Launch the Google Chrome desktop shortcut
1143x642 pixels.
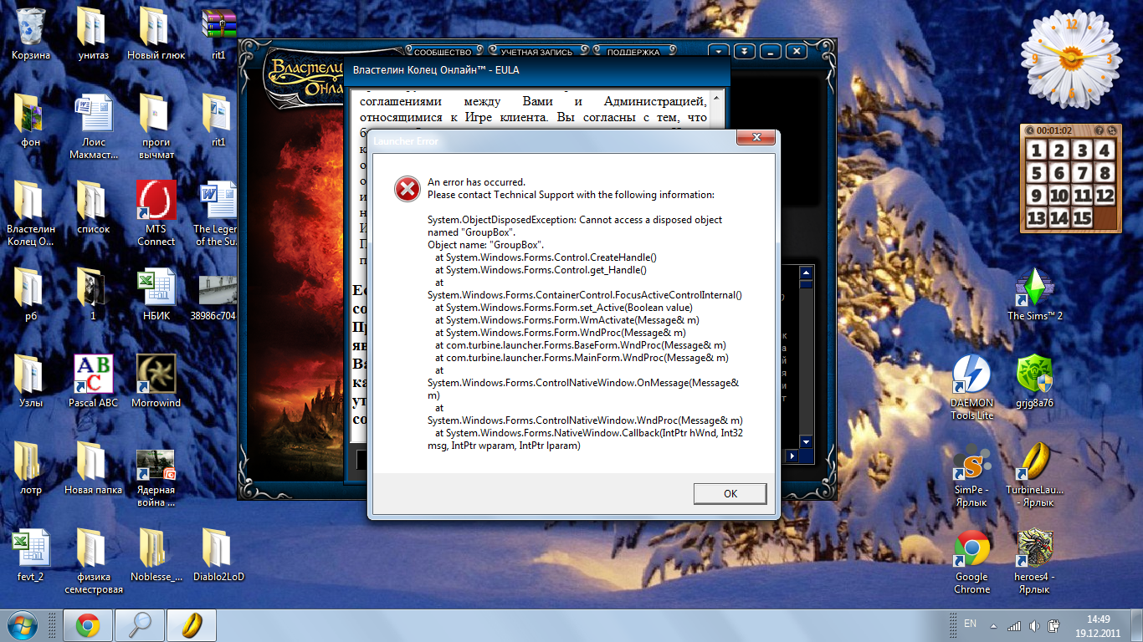(x=971, y=561)
